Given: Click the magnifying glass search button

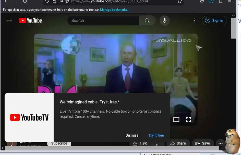Looking at the screenshot, I should [147, 20].
